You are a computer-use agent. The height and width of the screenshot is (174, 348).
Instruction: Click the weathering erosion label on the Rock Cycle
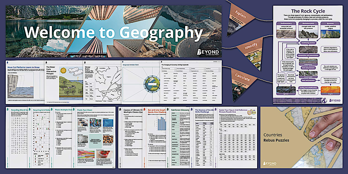tap(309, 43)
